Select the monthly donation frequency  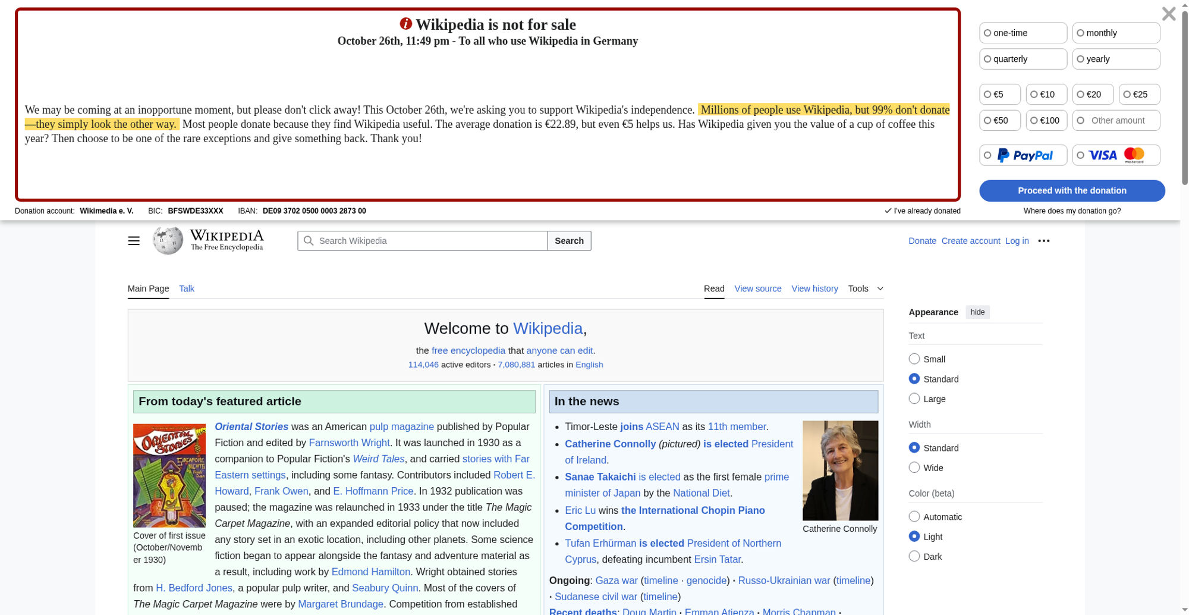click(x=1115, y=33)
